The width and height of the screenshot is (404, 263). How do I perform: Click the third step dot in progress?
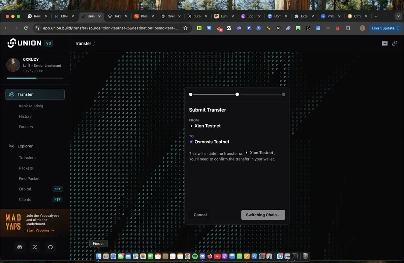point(283,94)
